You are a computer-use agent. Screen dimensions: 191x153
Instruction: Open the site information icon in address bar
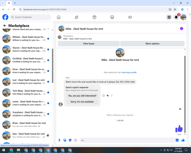[21, 10]
